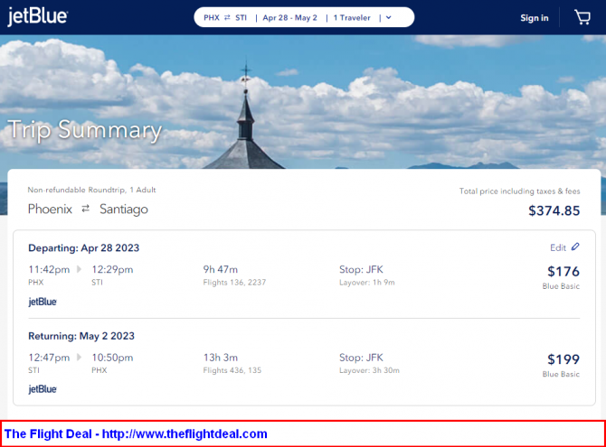This screenshot has width=606, height=447.
Task: Click arrow icon between 11:42pm and 12:29pm
Action: tap(80, 269)
